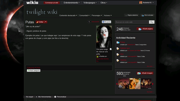Click the image details icon under photo

click(111, 49)
